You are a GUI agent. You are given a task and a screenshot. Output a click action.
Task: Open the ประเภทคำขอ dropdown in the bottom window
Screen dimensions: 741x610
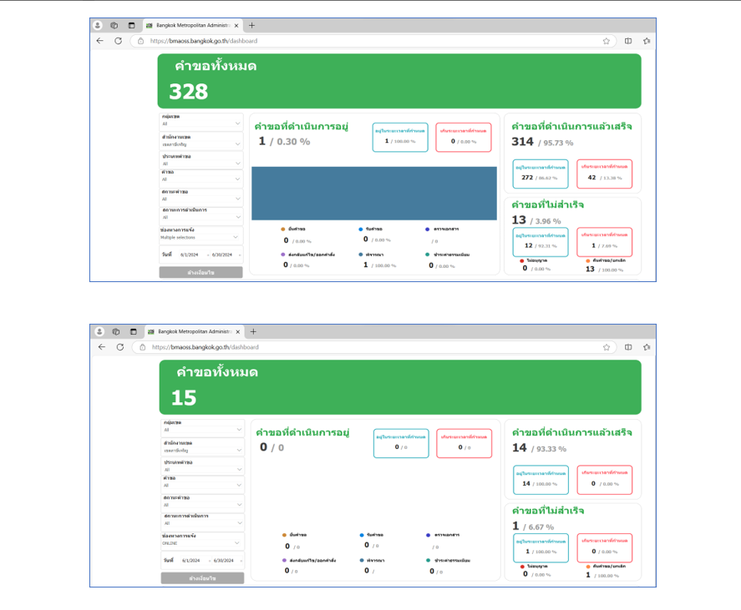tap(202, 470)
